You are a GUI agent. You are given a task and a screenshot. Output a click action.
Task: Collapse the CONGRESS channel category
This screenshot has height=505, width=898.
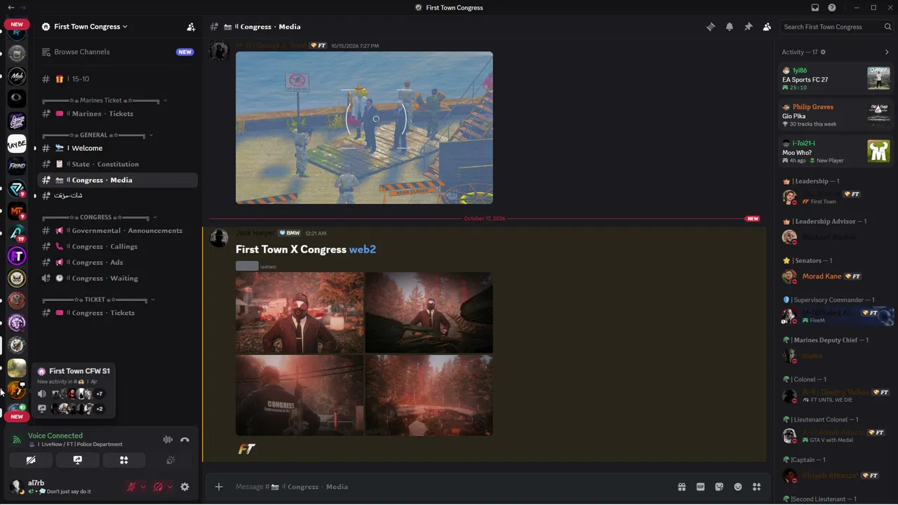[100, 217]
